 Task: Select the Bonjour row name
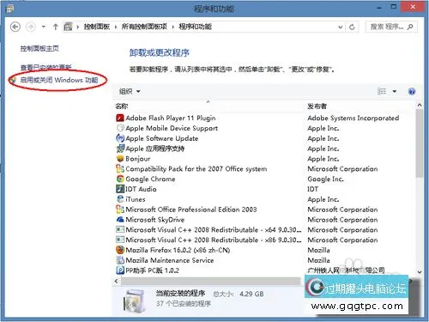point(138,159)
